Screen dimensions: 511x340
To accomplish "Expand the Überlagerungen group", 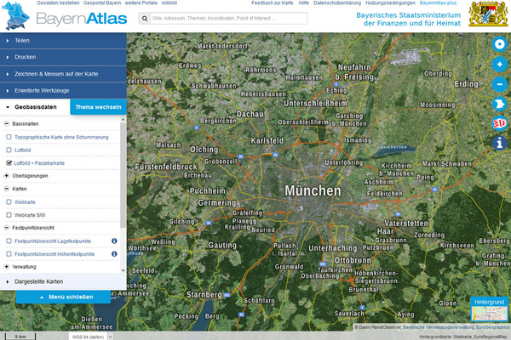I will pos(6,176).
